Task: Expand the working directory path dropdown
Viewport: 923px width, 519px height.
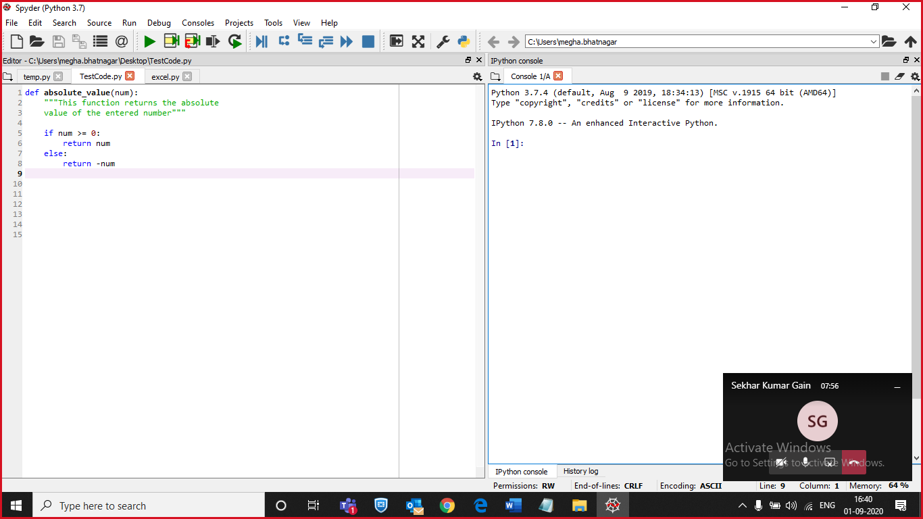Action: point(874,42)
